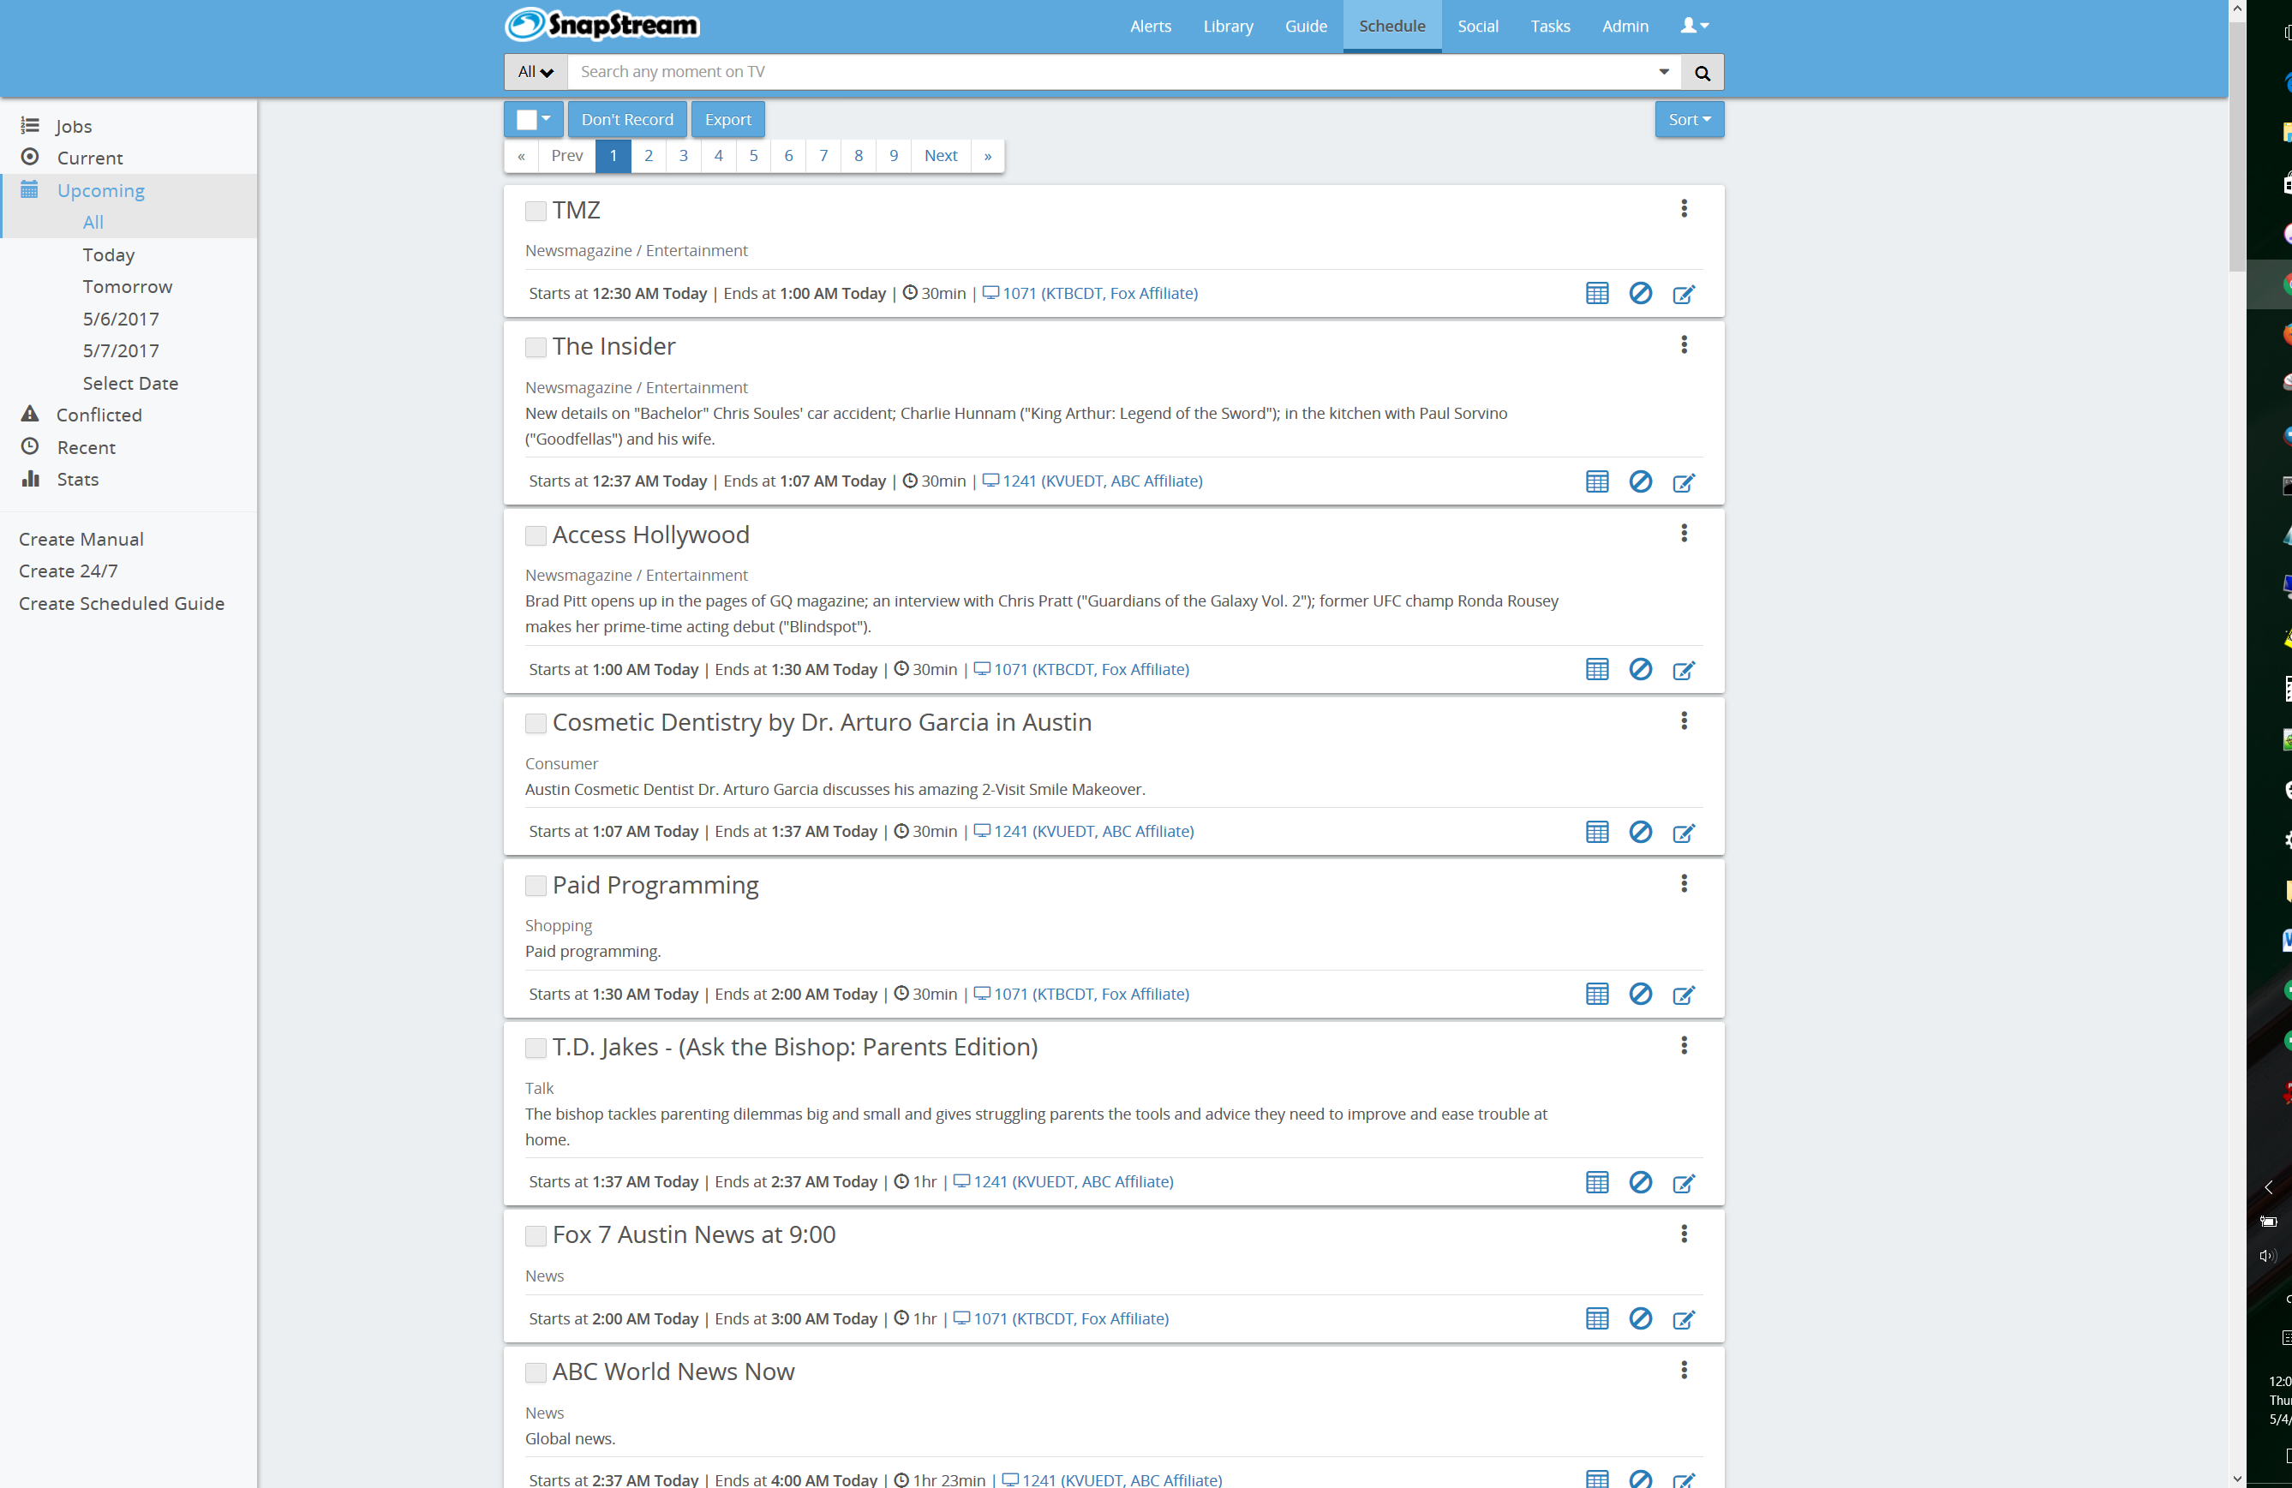Edit T.D. Jakes recording

coord(1684,1184)
